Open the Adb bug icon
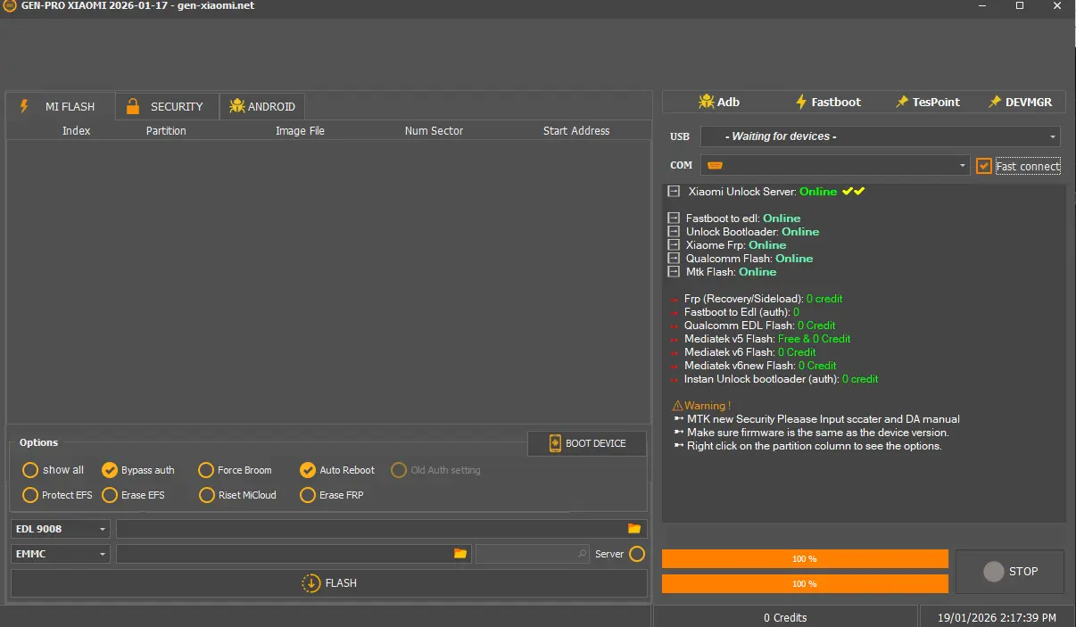The width and height of the screenshot is (1076, 627). pyautogui.click(x=706, y=102)
